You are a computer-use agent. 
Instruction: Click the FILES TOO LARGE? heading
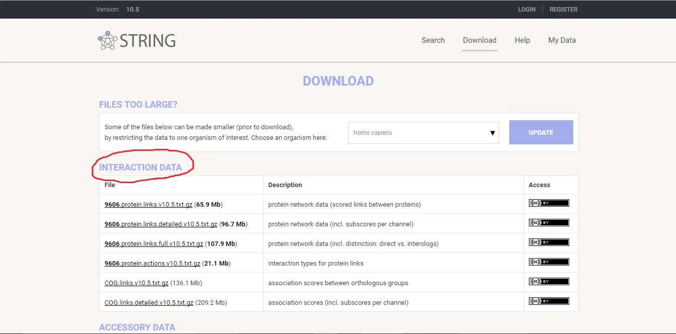(x=139, y=105)
